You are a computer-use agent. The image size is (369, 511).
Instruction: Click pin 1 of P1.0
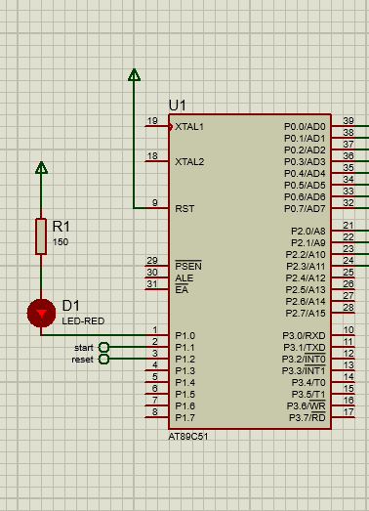tap(156, 335)
